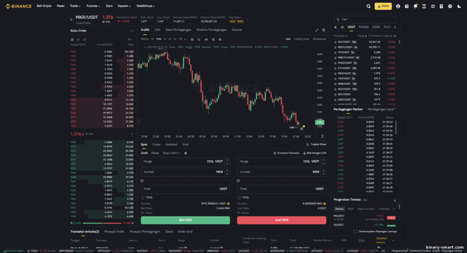Check the TP/SL box for buy order
Image resolution: width=467 pixels, height=253 pixels.
point(143,198)
